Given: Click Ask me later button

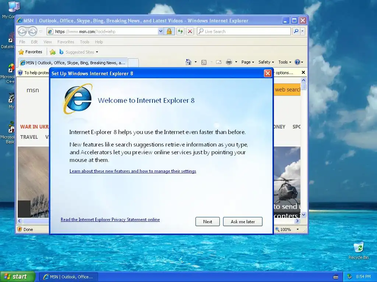Looking at the screenshot, I should click(243, 221).
